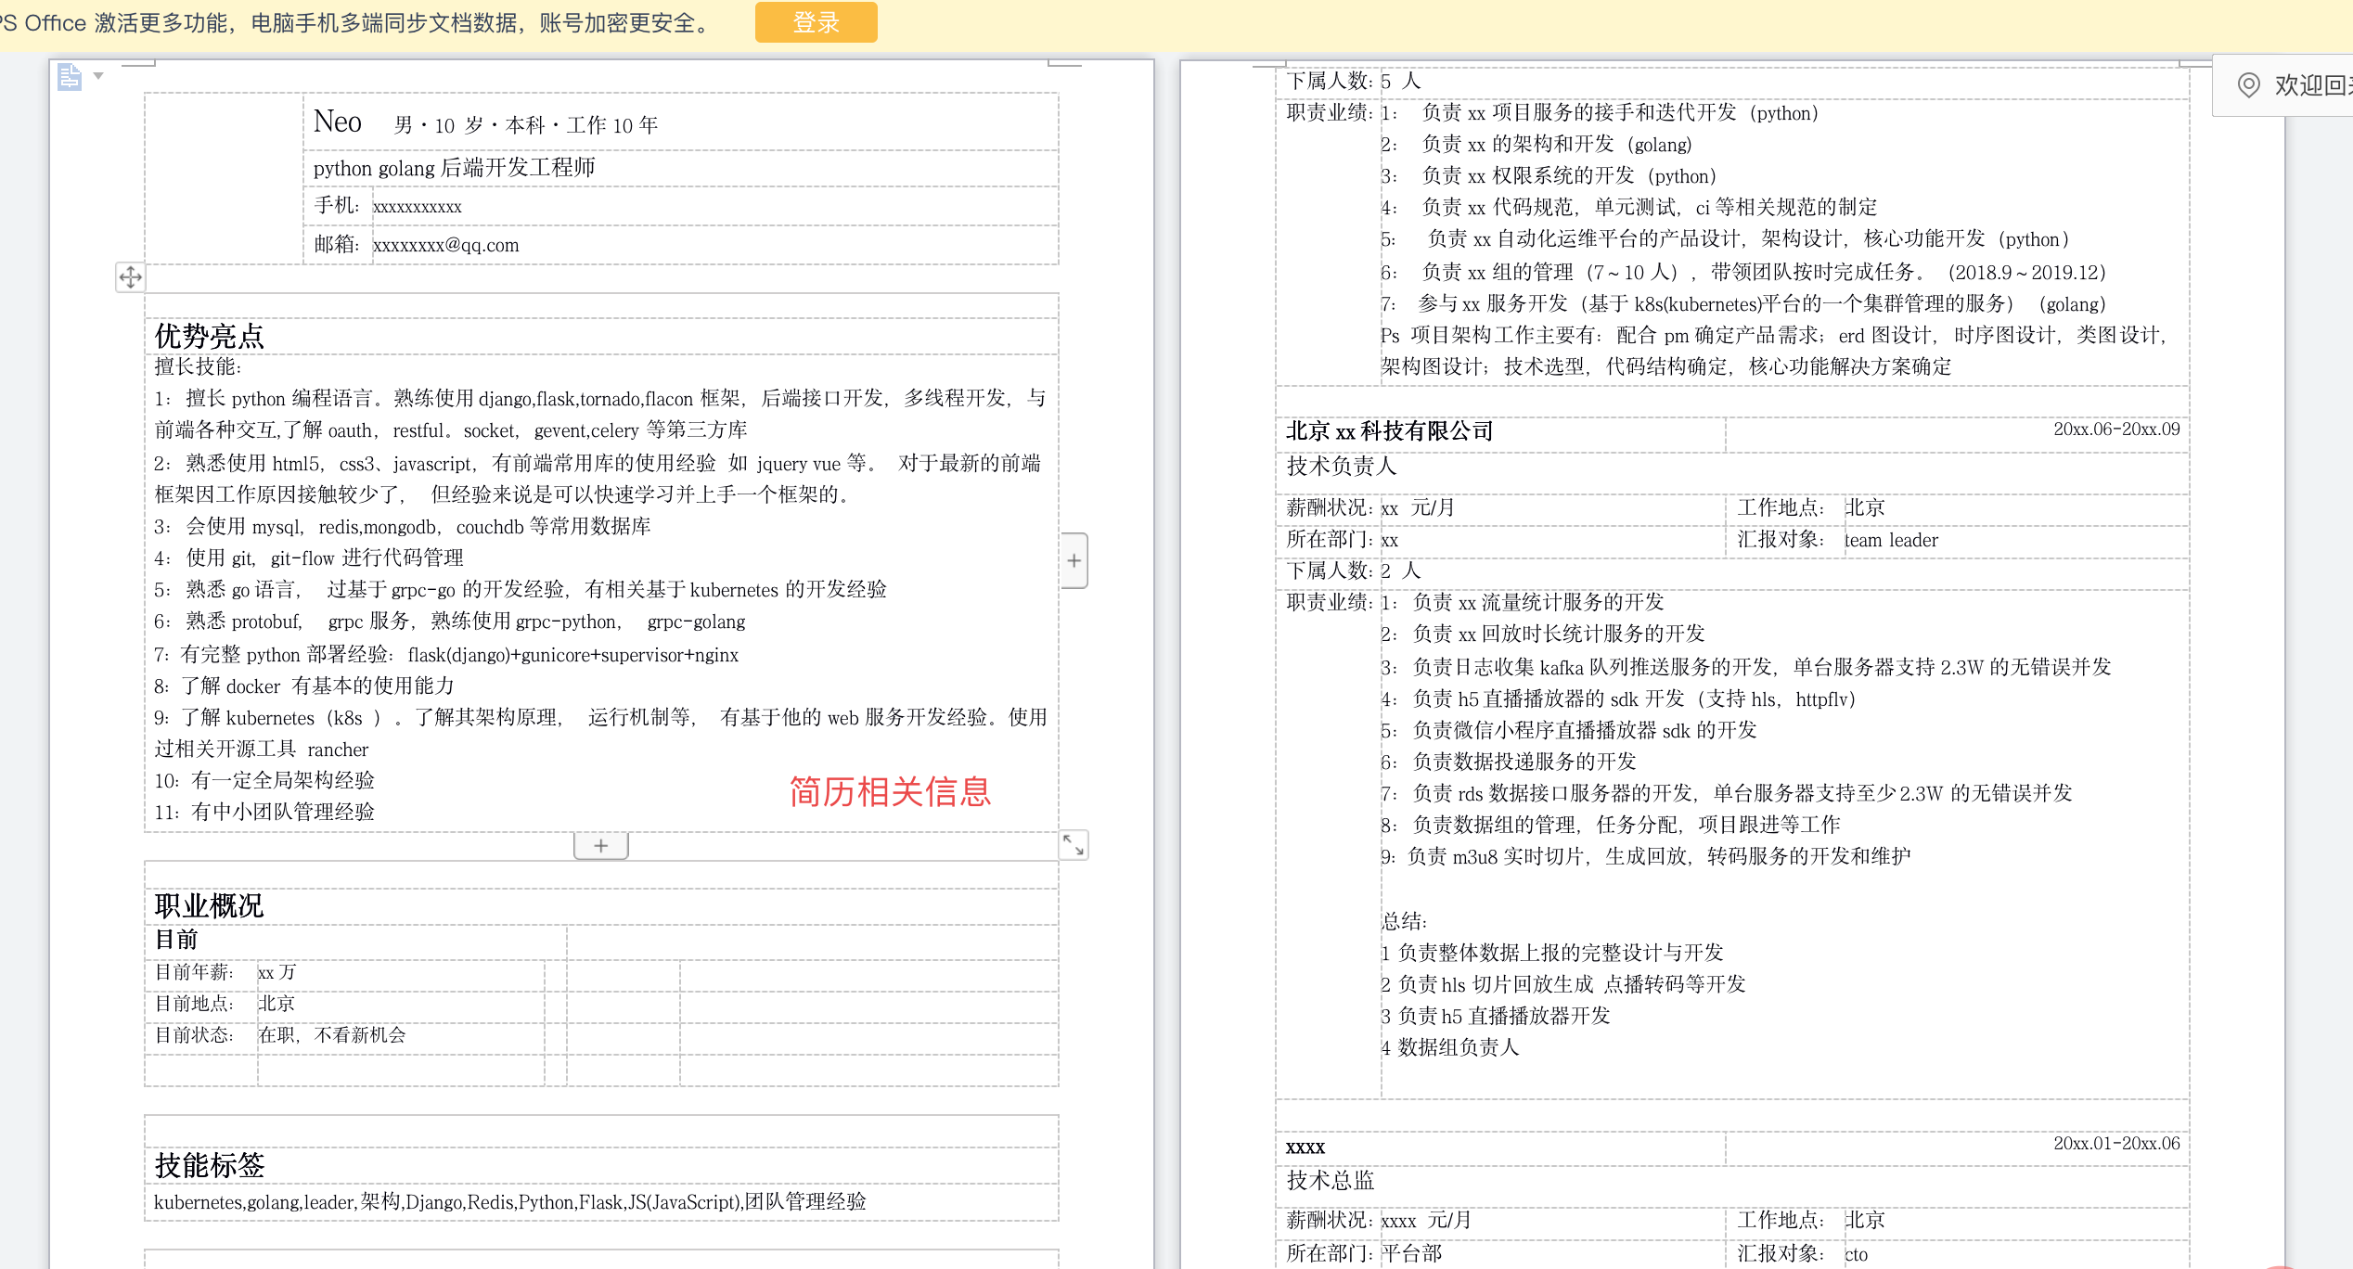Click the job title '技术总监'

coord(1331,1181)
